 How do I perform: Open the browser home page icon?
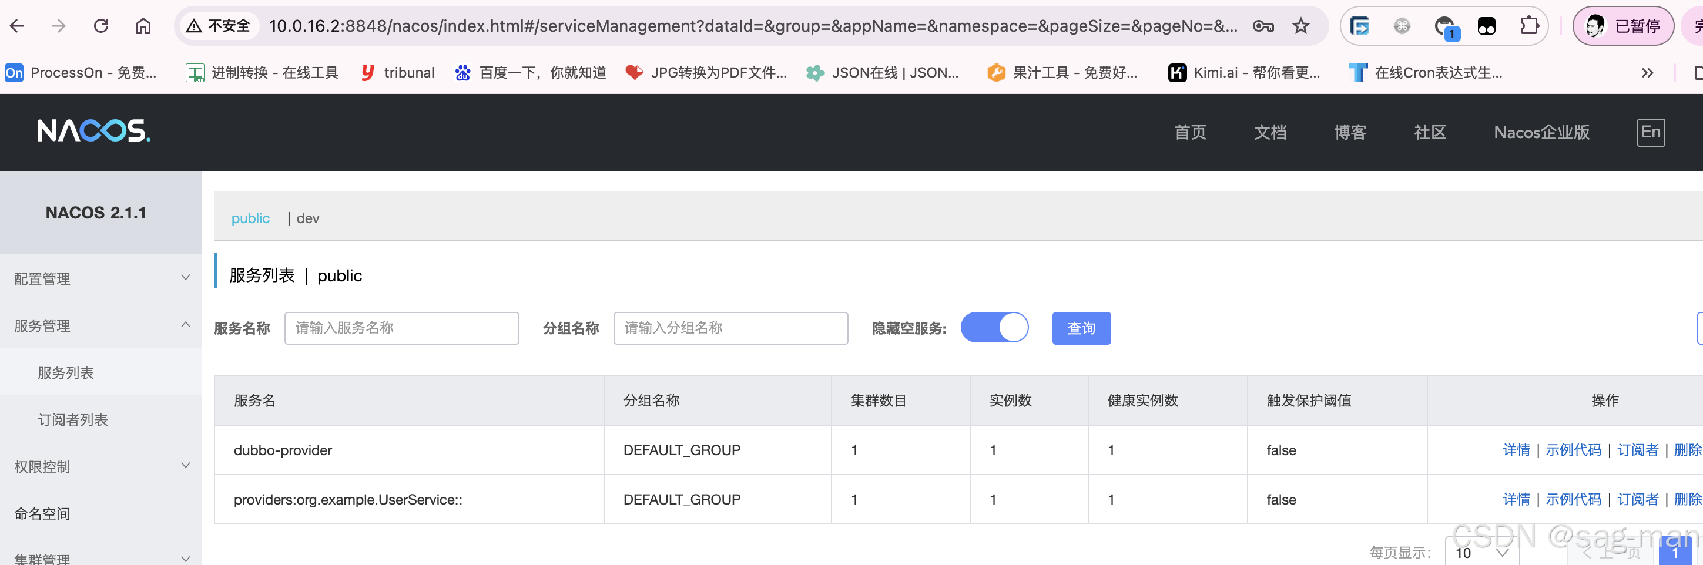coord(143,26)
